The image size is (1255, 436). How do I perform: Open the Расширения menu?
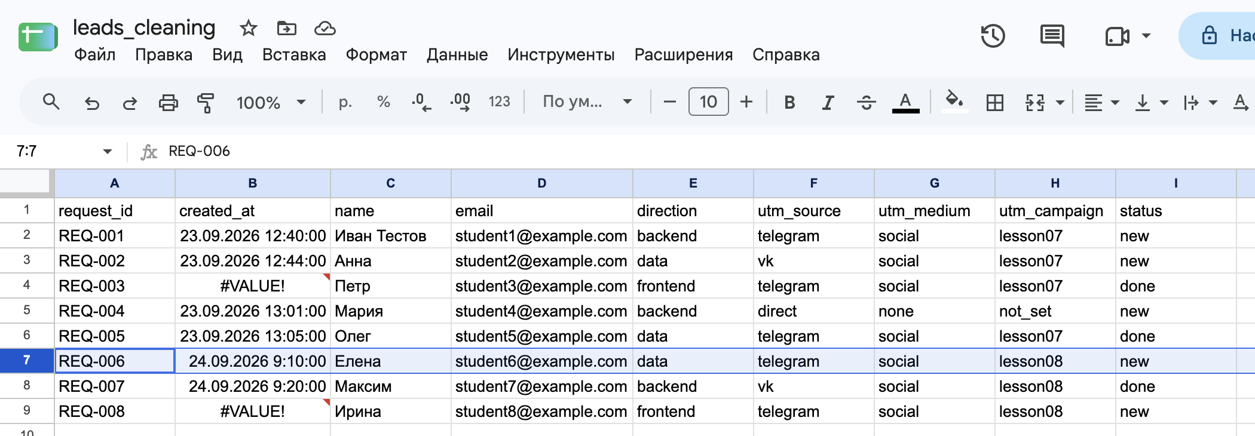pyautogui.click(x=684, y=55)
